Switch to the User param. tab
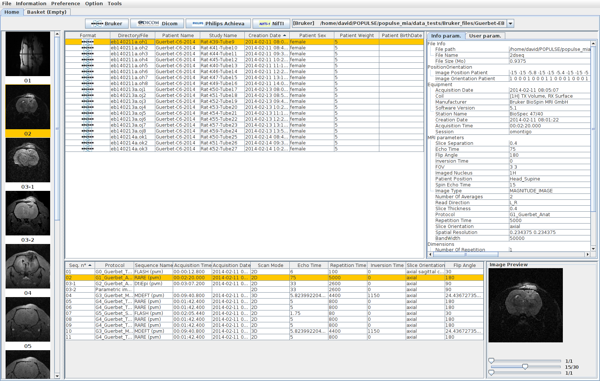Viewport: 600px width, 381px height. click(485, 36)
